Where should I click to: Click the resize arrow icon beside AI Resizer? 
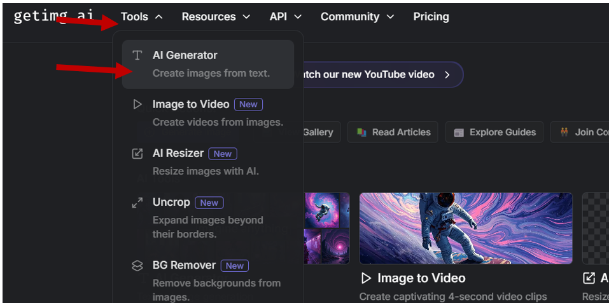click(137, 154)
